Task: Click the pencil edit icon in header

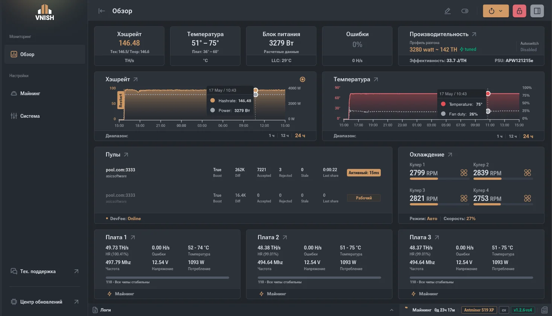Action: pyautogui.click(x=447, y=11)
